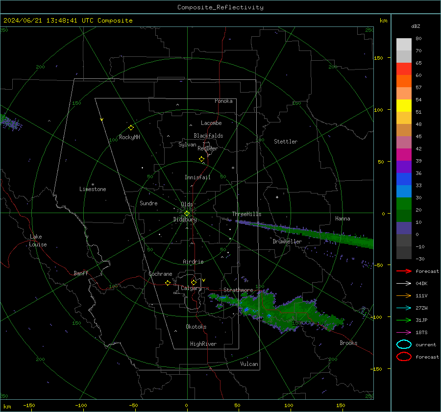The image size is (441, 412).
Task: Click the Strathmore city label
Action: 238,290
